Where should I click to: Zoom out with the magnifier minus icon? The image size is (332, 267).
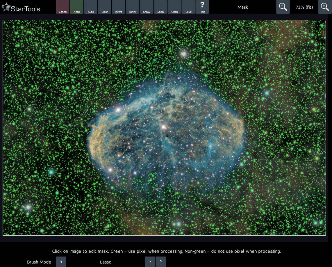point(283,7)
